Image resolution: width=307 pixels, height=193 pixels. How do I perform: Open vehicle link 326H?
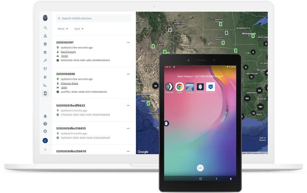(x=64, y=87)
